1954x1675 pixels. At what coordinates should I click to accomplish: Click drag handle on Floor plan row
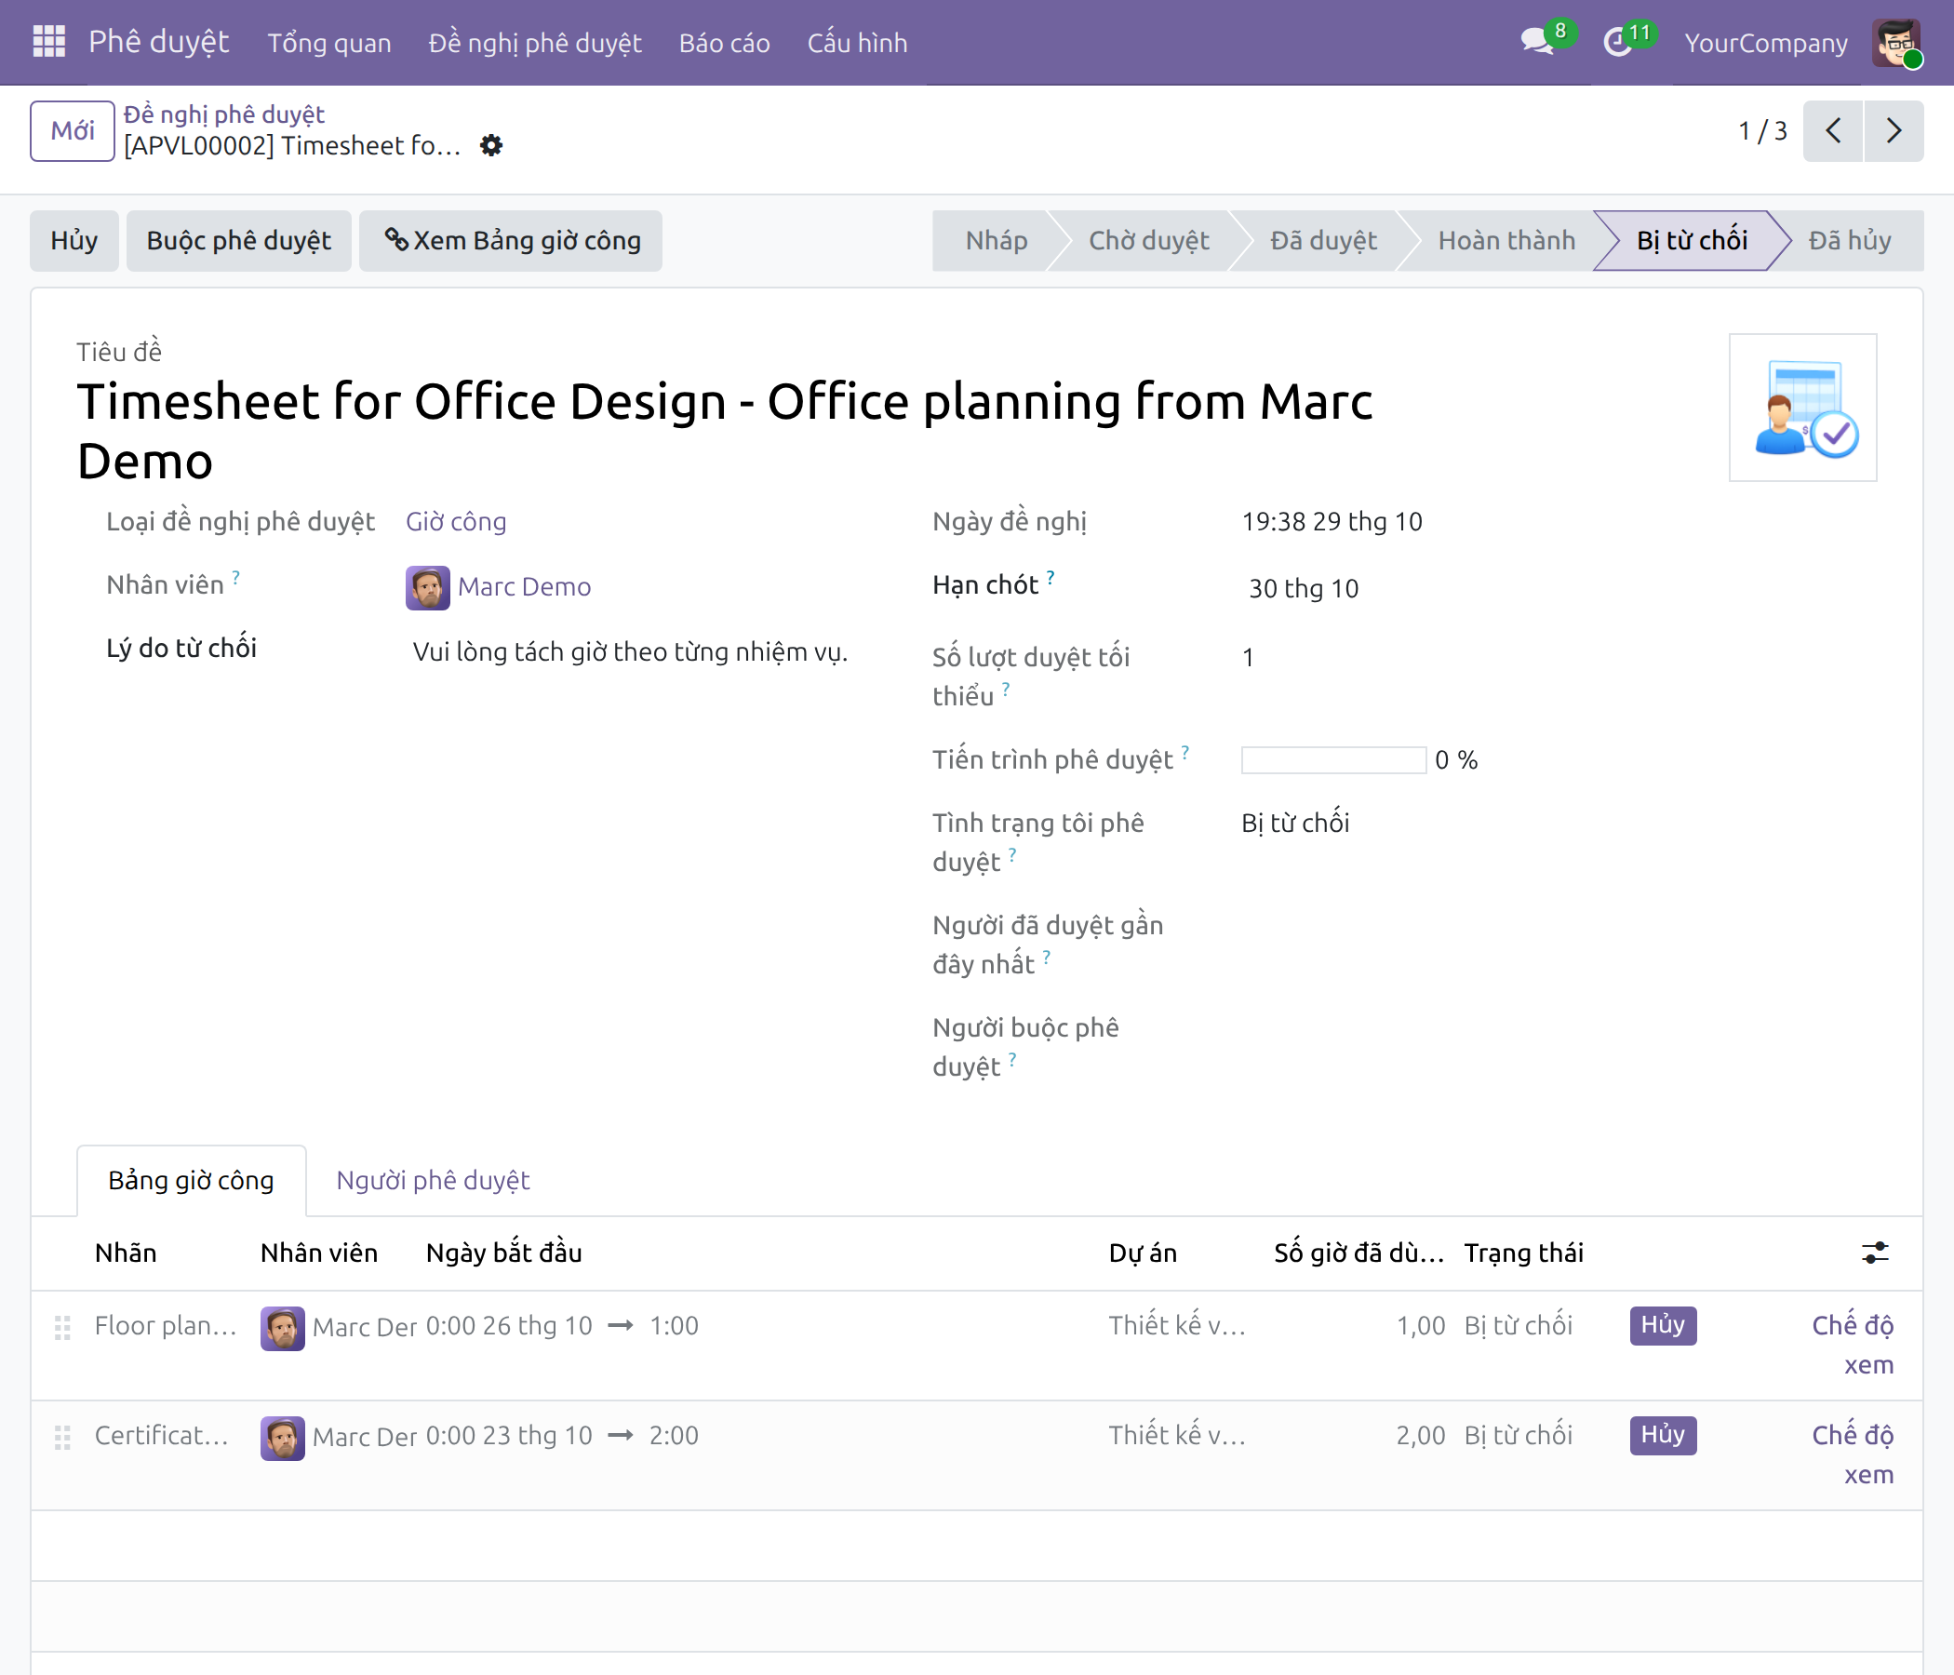pos(62,1327)
